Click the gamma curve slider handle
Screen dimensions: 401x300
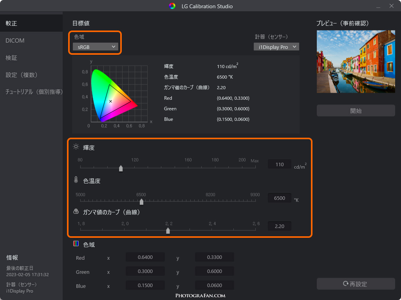tap(168, 231)
